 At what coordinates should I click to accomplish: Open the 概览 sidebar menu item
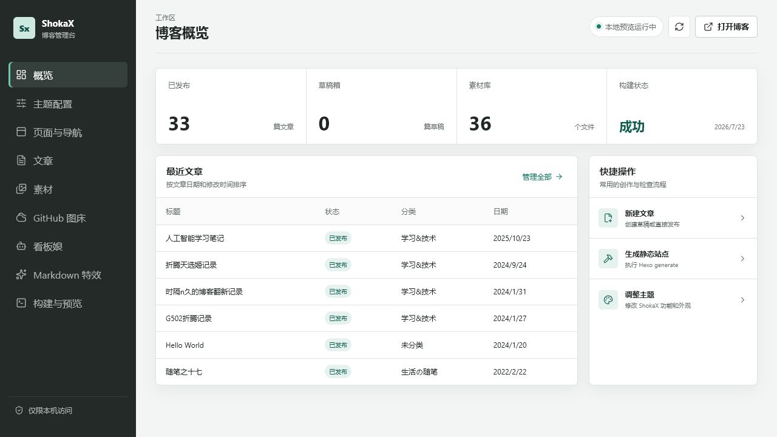[68, 75]
